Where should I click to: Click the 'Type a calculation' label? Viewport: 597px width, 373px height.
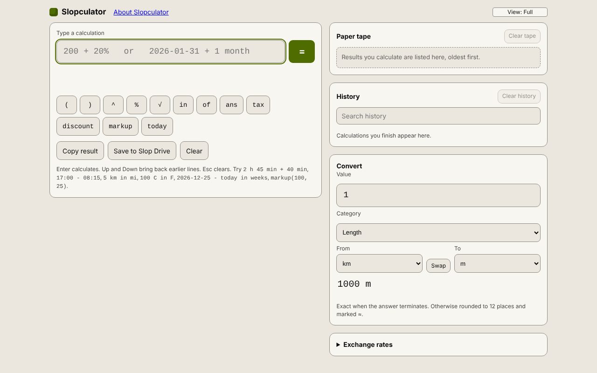tap(80, 33)
